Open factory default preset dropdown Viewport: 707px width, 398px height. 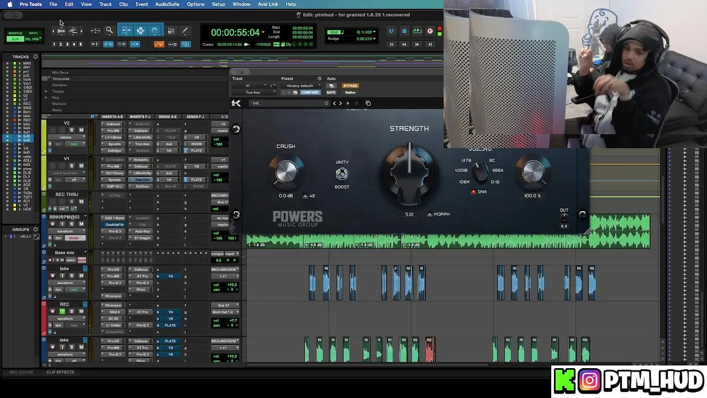click(x=302, y=86)
